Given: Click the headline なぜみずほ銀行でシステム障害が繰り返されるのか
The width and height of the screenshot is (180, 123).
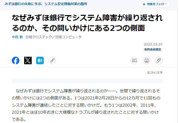Looking at the screenshot, I should pyautogui.click(x=87, y=23).
